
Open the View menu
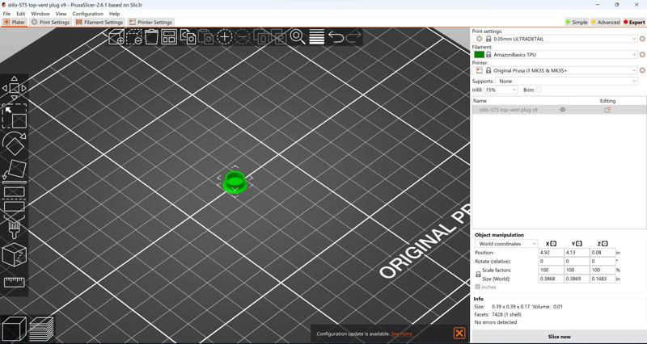61,14
